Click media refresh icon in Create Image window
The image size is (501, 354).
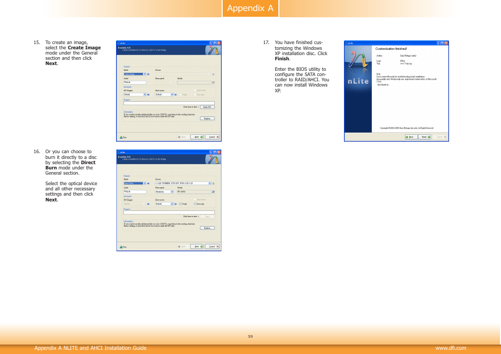213,82
